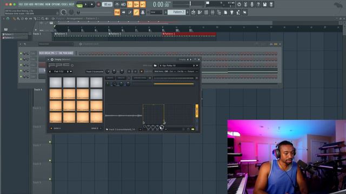Toggle typing keyboard to piano icon
Viewport: 346px width, 194px height.
point(117,12)
